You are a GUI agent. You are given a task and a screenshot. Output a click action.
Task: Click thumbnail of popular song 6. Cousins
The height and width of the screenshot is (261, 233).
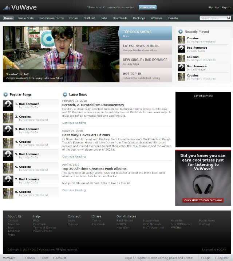coord(8,168)
